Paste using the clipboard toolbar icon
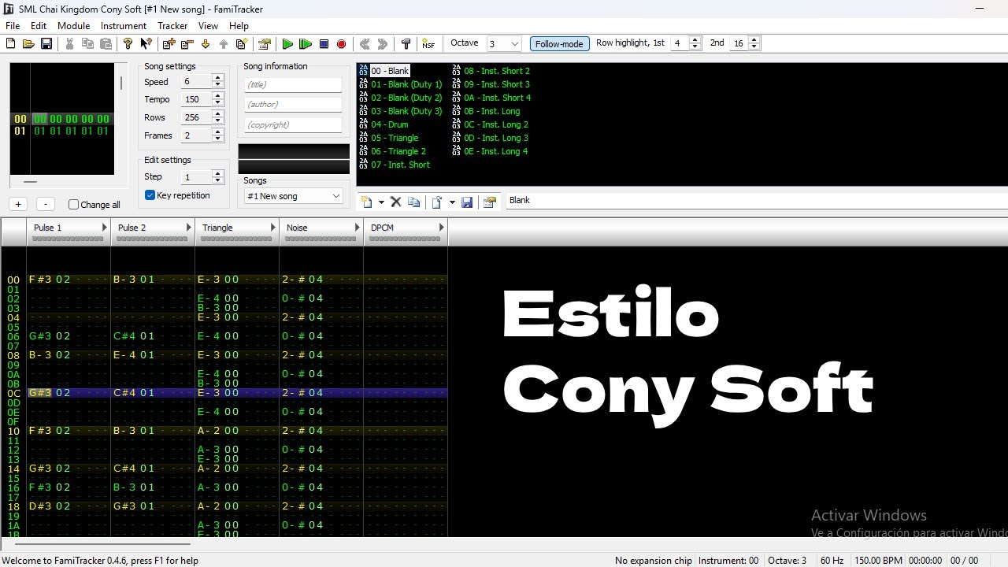The image size is (1008, 567). coord(106,44)
